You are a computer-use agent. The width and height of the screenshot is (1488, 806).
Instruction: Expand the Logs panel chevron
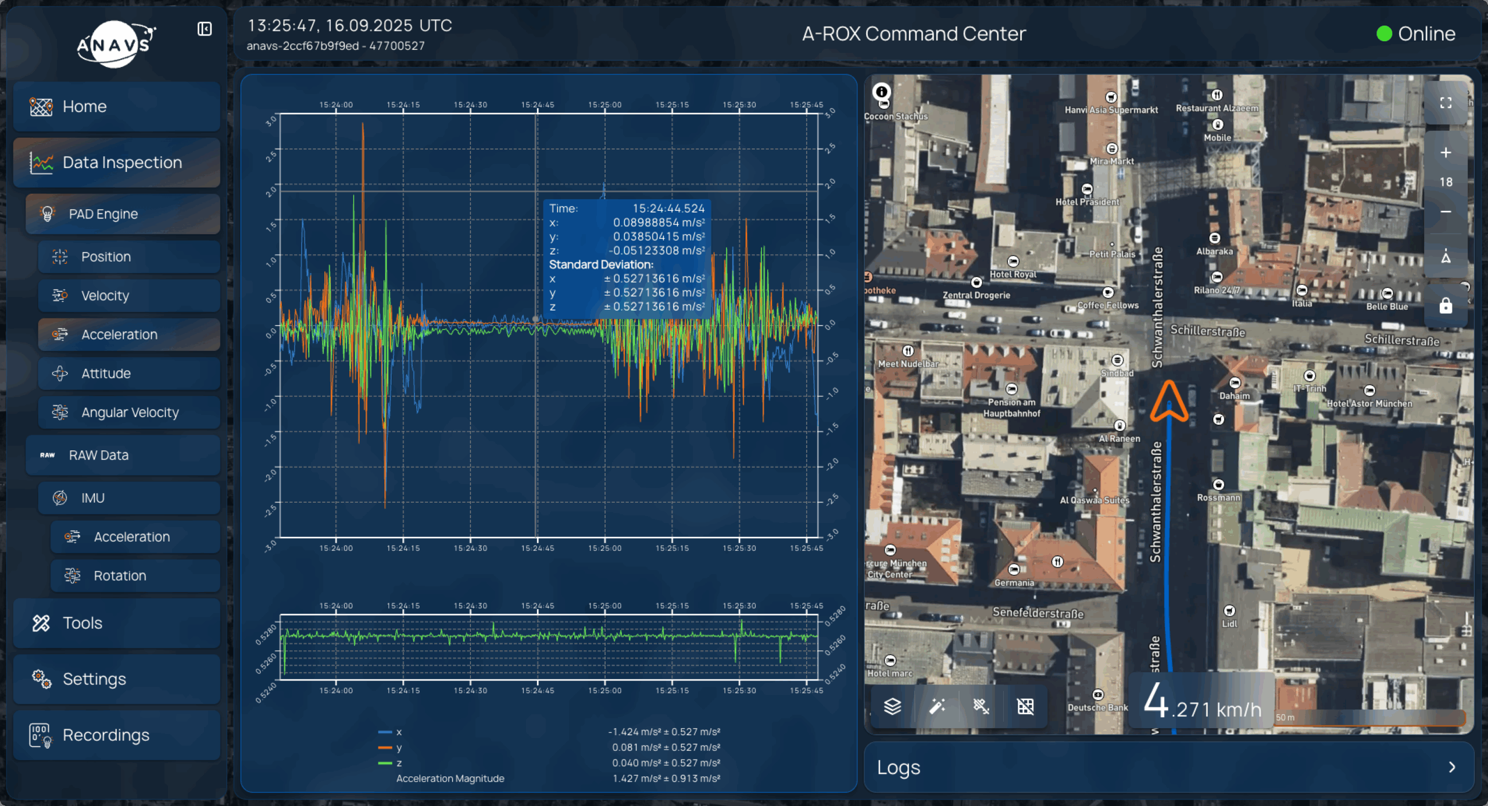pyautogui.click(x=1452, y=767)
